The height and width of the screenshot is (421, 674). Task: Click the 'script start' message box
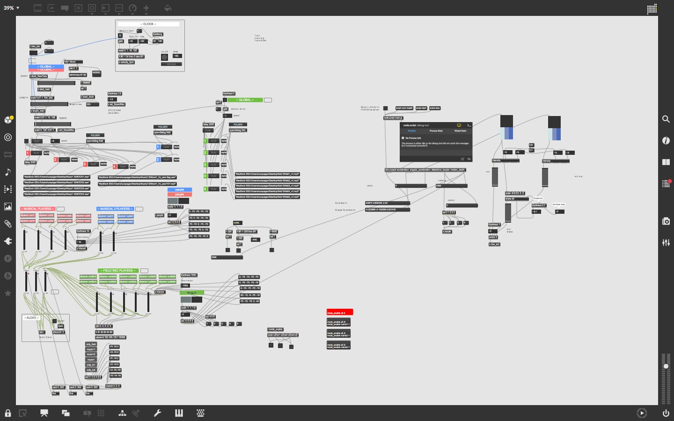421,108
